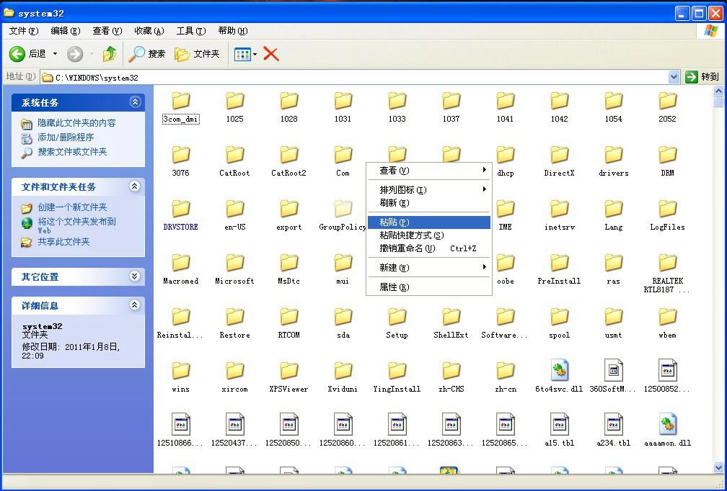Image resolution: width=727 pixels, height=491 pixels.
Task: Click 创建一个新文件夹 link
Action: tap(72, 207)
